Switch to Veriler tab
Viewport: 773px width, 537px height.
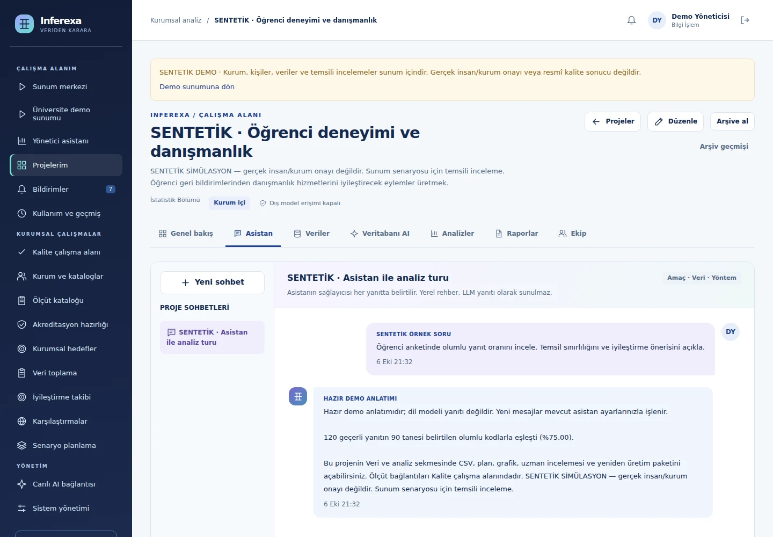coord(311,234)
